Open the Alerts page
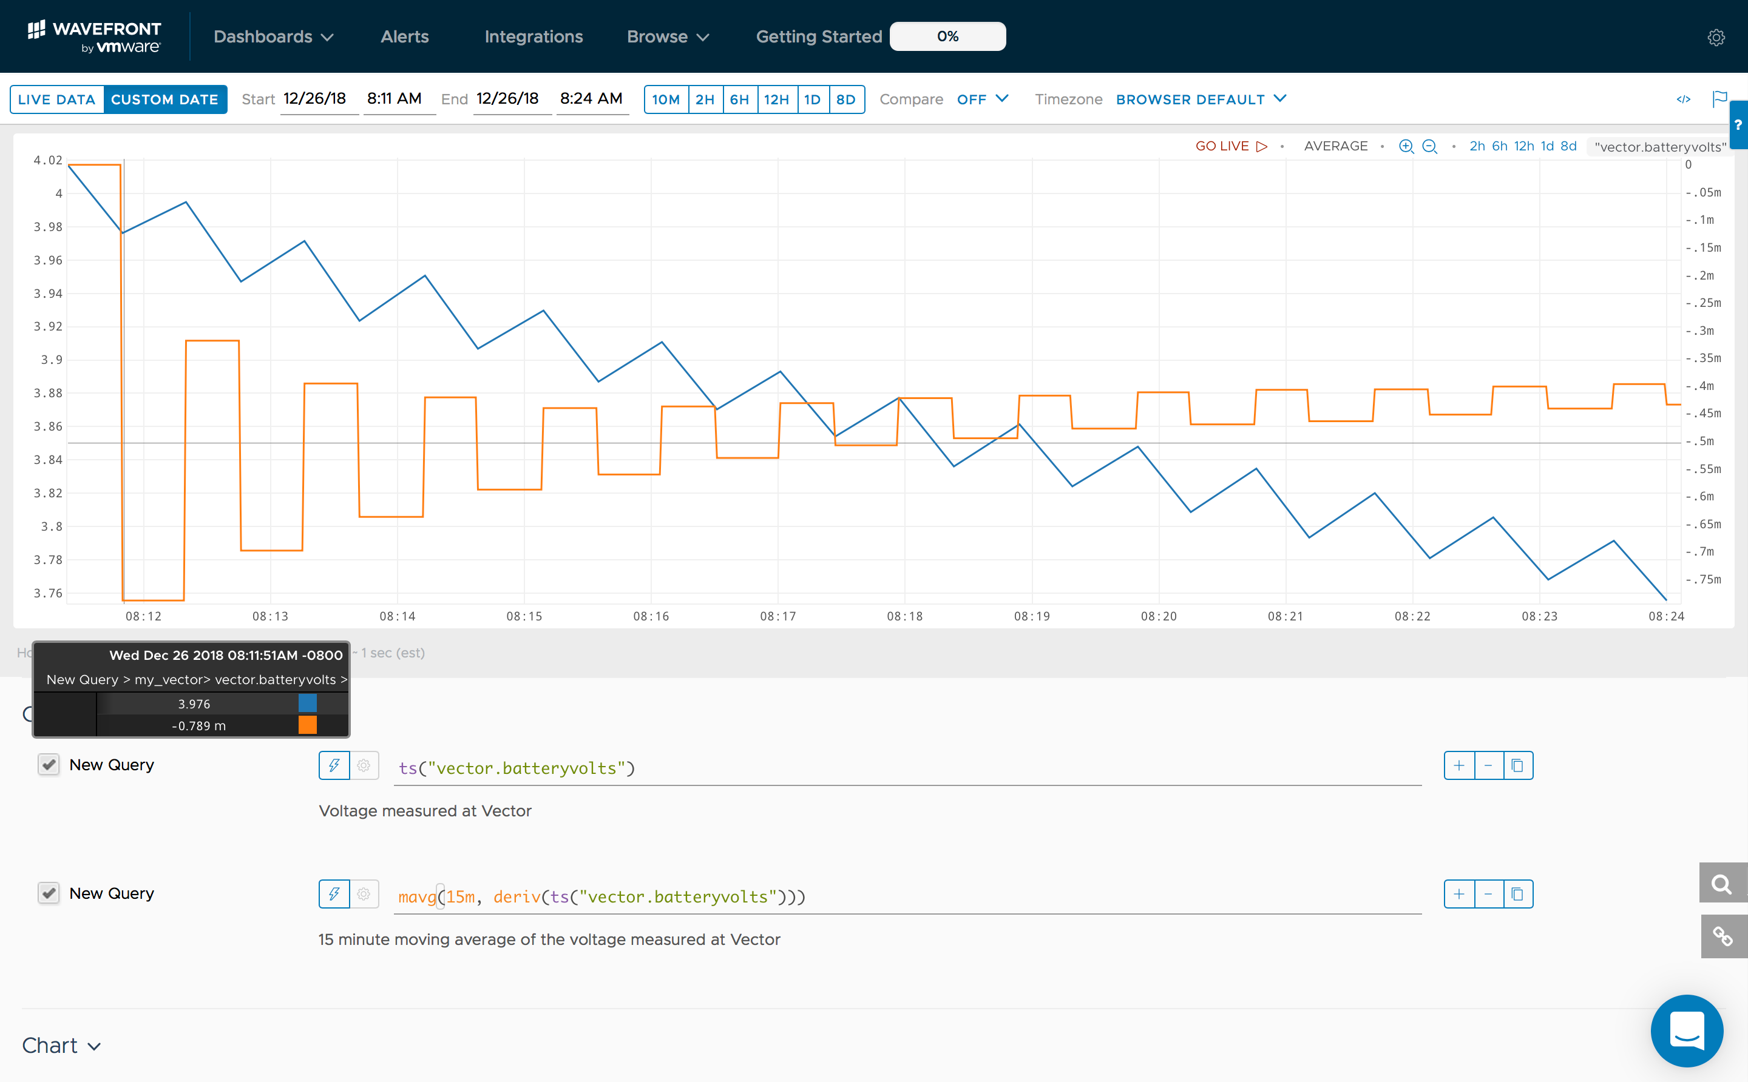Image resolution: width=1748 pixels, height=1082 pixels. [405, 36]
